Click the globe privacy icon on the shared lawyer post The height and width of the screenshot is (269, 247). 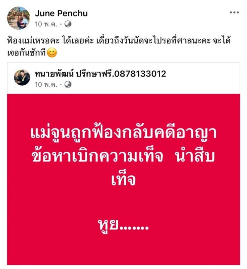[x=68, y=84]
